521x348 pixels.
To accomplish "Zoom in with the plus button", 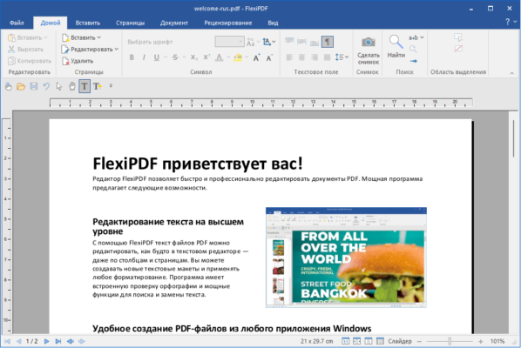I will pos(480,341).
